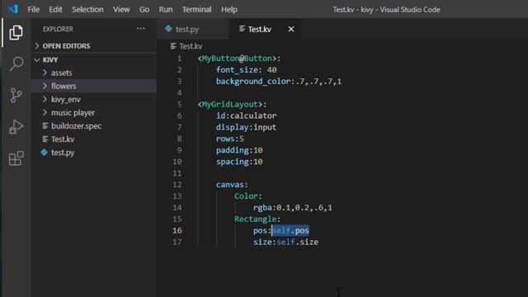Close the Test.kv editor tab
528x297 pixels.
click(x=291, y=30)
